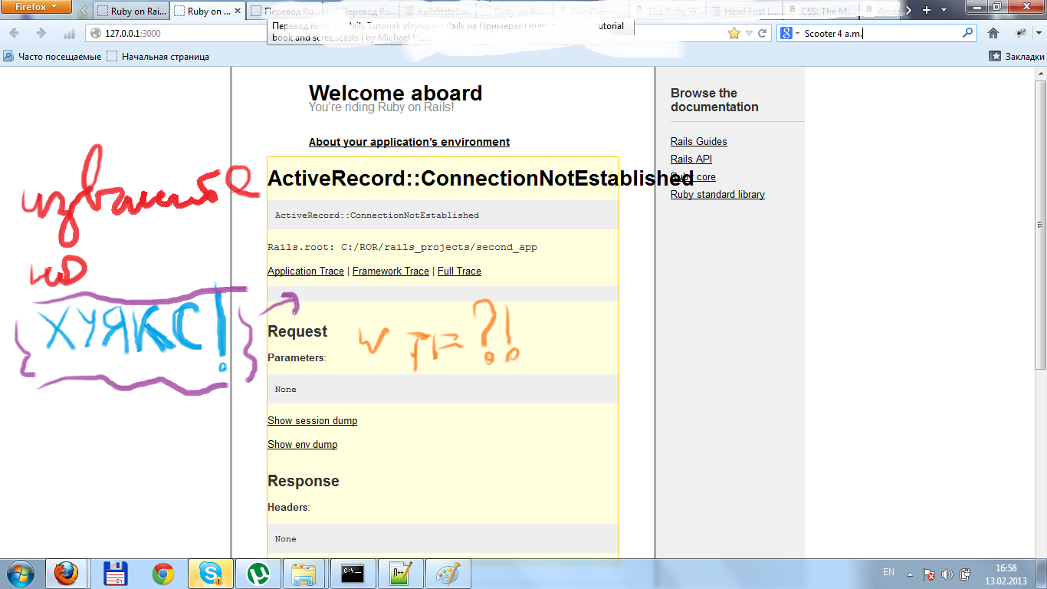Click Show session dump link
The image size is (1047, 589).
[x=312, y=420]
